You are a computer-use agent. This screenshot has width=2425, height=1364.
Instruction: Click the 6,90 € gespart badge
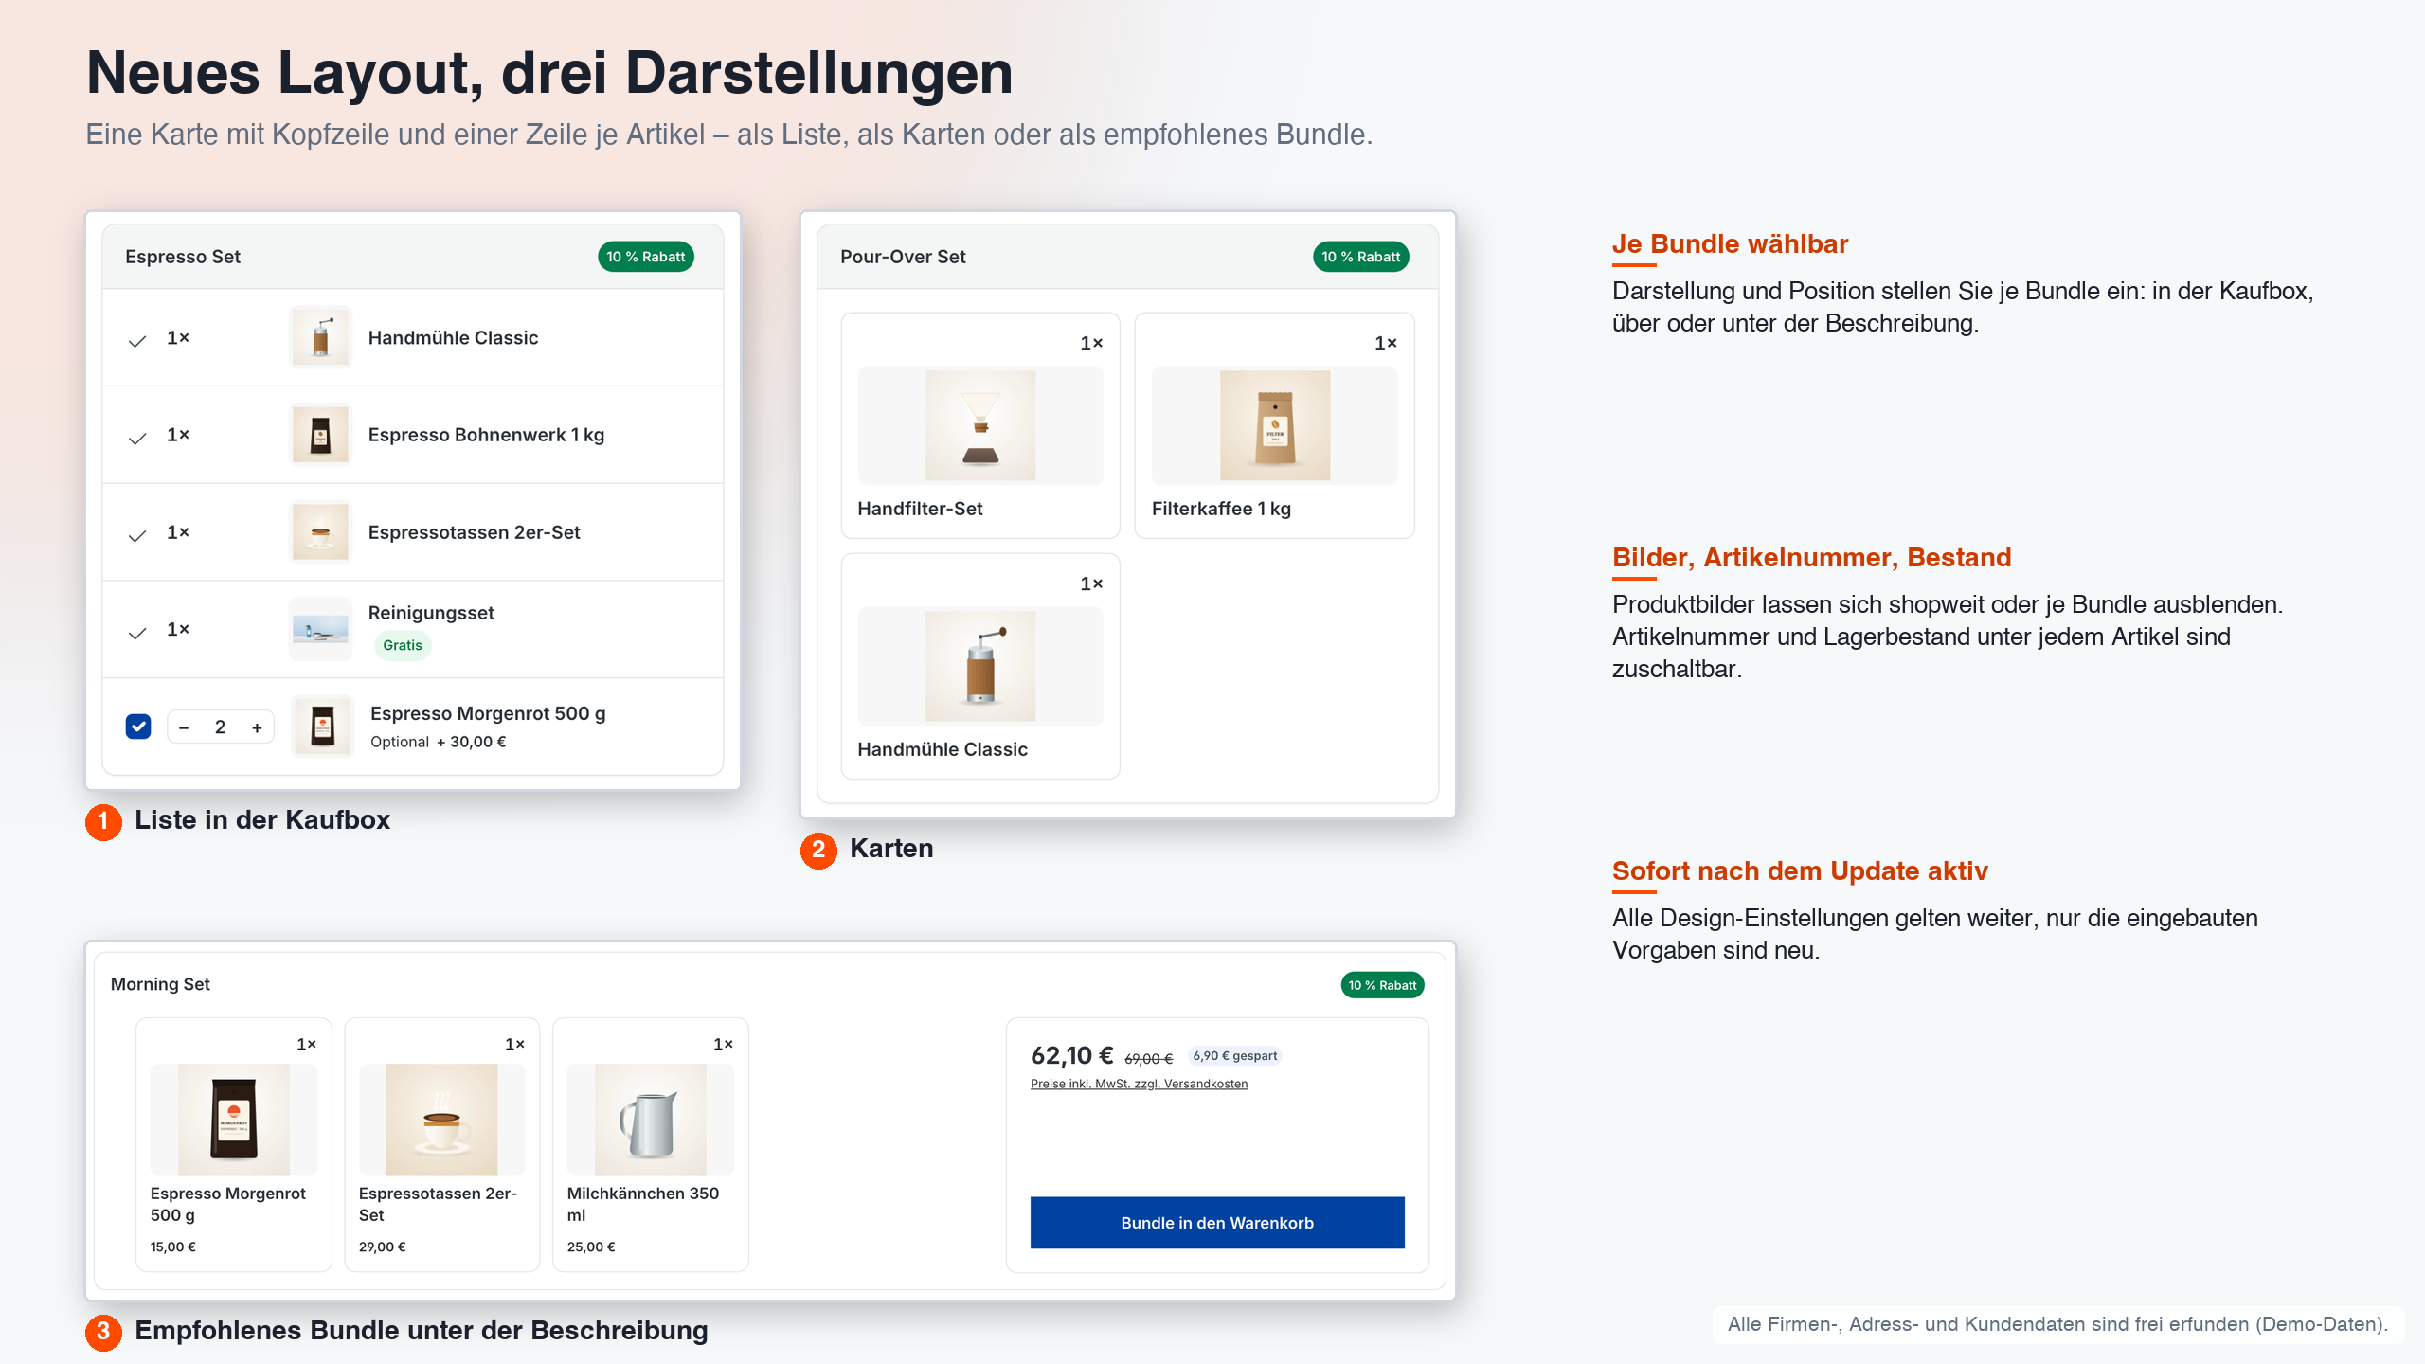point(1235,1056)
